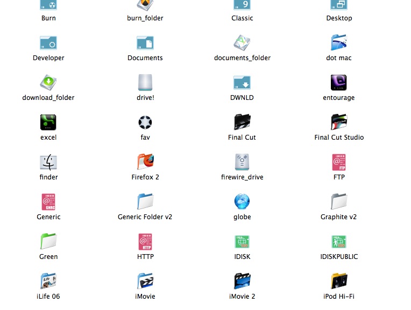The image size is (411, 310).
Task: Click the documents_folder icon
Action: [242, 42]
